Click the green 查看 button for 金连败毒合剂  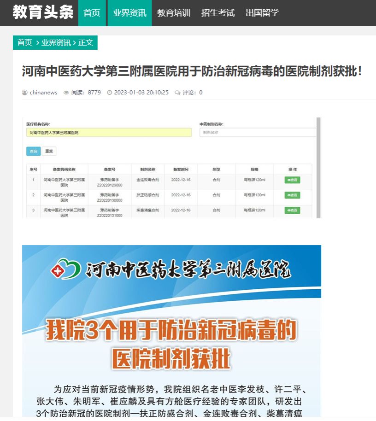pos(292,180)
